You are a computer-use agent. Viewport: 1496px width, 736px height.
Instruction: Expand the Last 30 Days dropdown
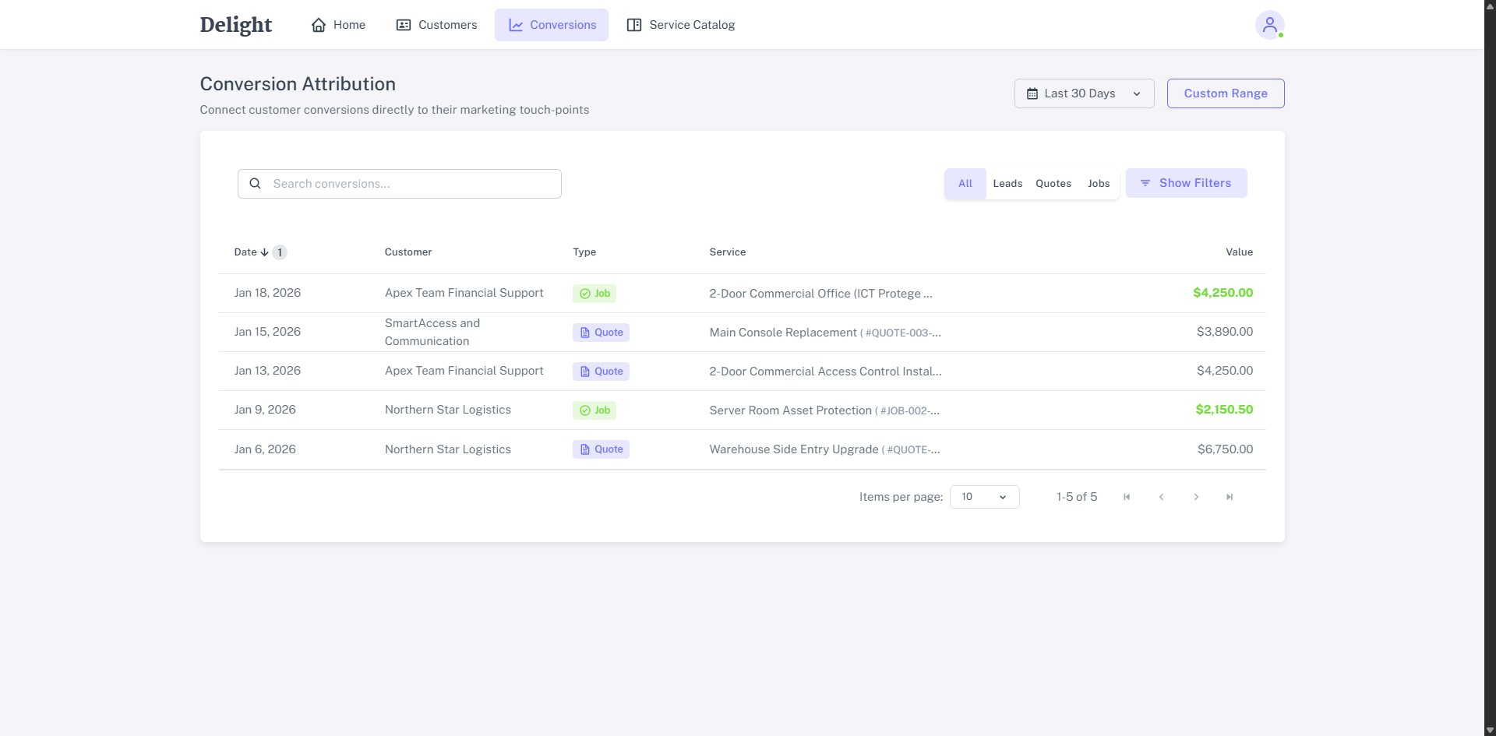[1084, 93]
